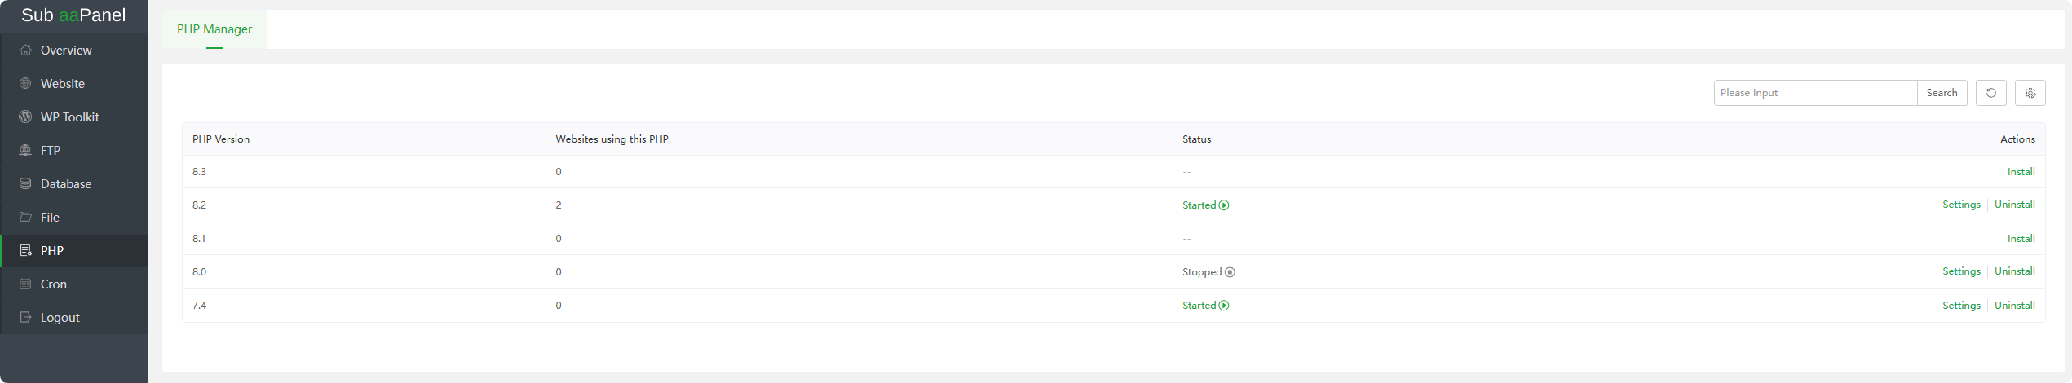Toggle the Started status for PHP 7.4
The image size is (2072, 383).
[x=1205, y=306]
